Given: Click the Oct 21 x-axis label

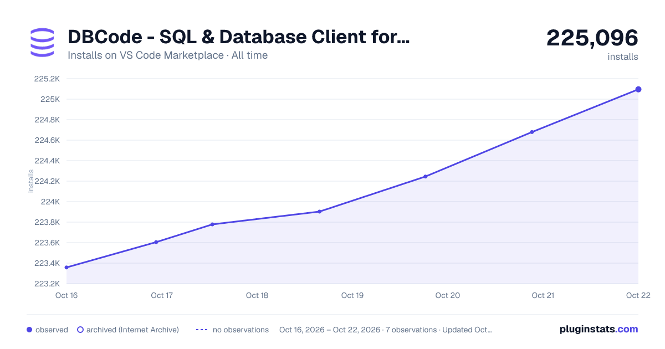Looking at the screenshot, I should 543,295.
